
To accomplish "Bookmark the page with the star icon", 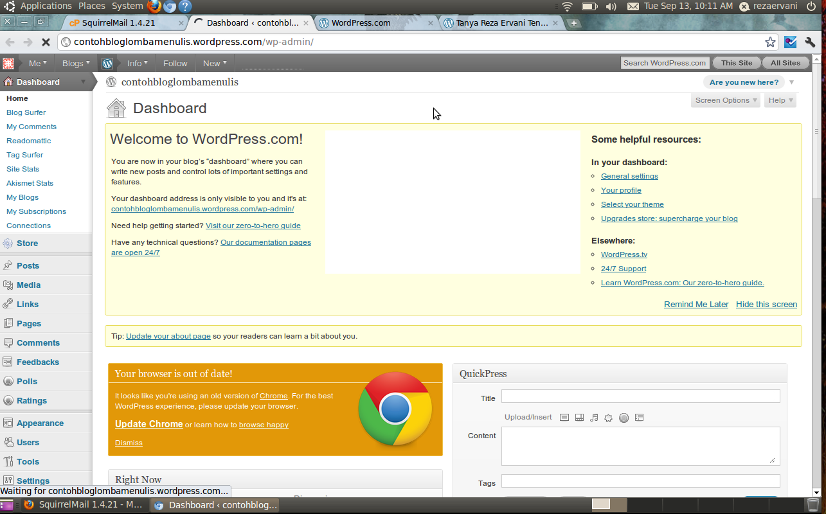I will (770, 42).
